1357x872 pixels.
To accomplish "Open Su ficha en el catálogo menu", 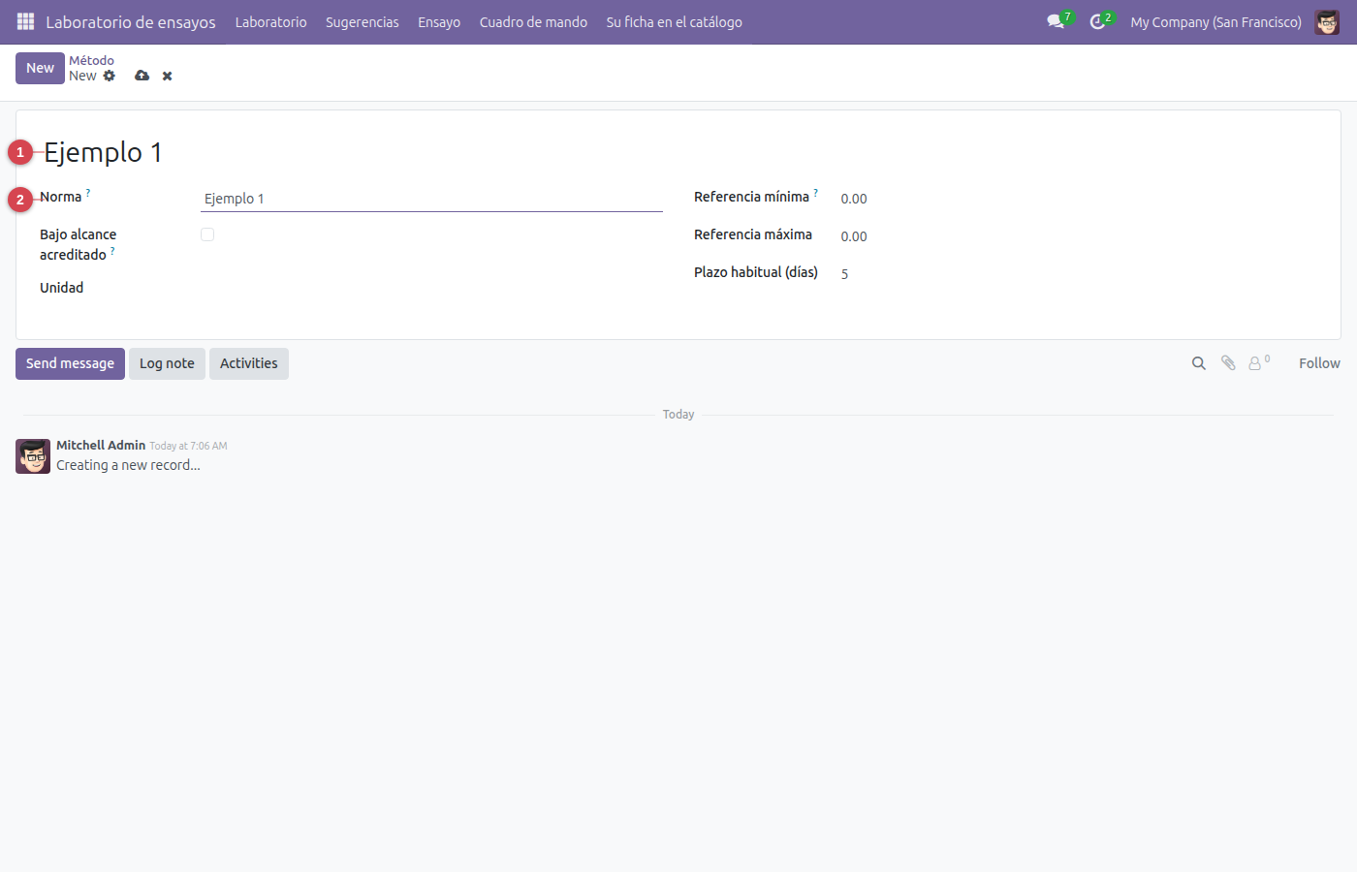I will tap(675, 21).
